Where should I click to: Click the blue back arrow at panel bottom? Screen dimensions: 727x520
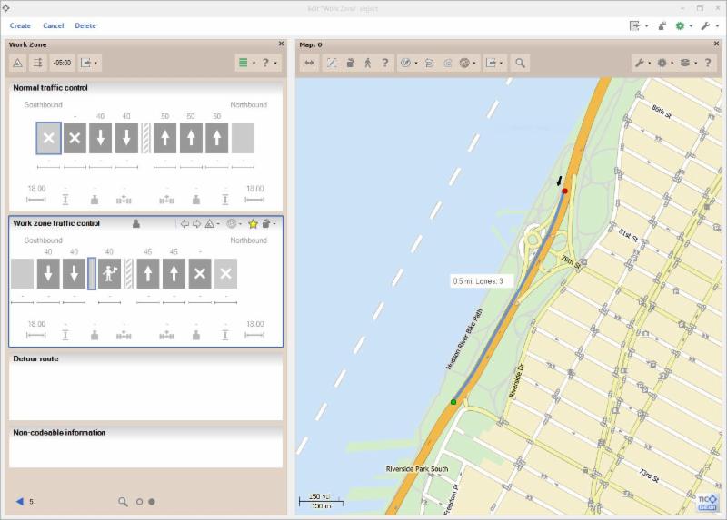coord(19,501)
